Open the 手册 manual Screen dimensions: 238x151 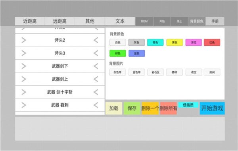point(215,21)
